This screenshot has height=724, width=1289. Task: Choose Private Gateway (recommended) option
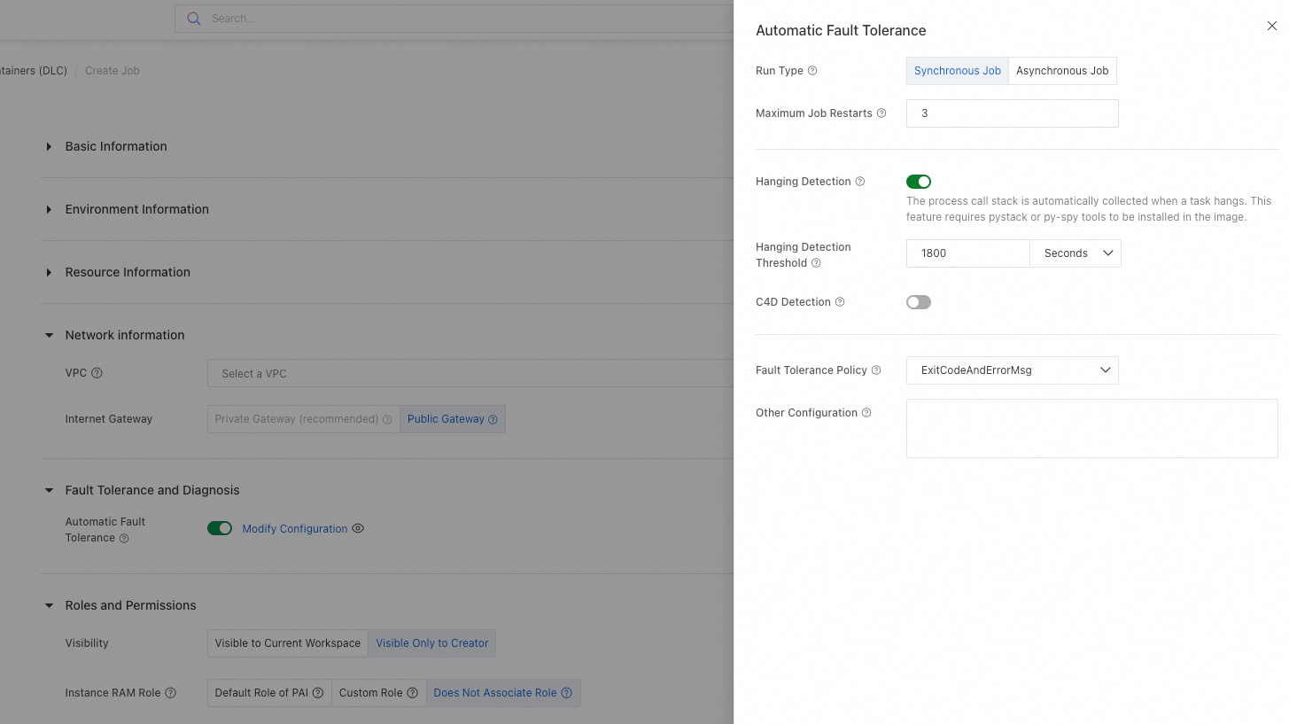[304, 419]
